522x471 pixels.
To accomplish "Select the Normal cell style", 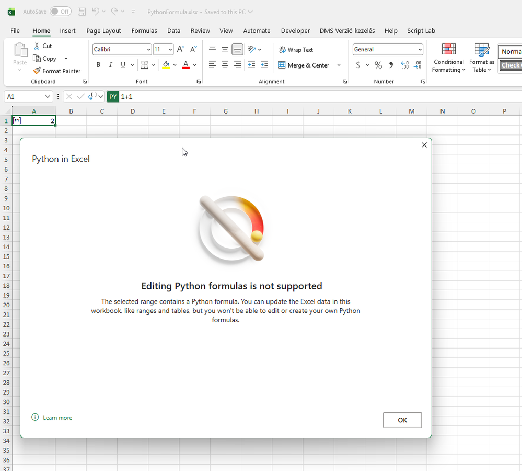I will pos(511,52).
